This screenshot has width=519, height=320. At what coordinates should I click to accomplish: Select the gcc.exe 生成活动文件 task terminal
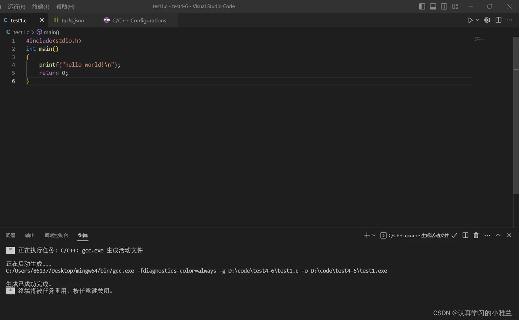(x=419, y=236)
